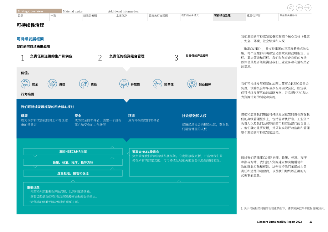Viewport: 328px width, 232px height.
Task: Select the 主席致辞 navigation item
Action: 122,16
